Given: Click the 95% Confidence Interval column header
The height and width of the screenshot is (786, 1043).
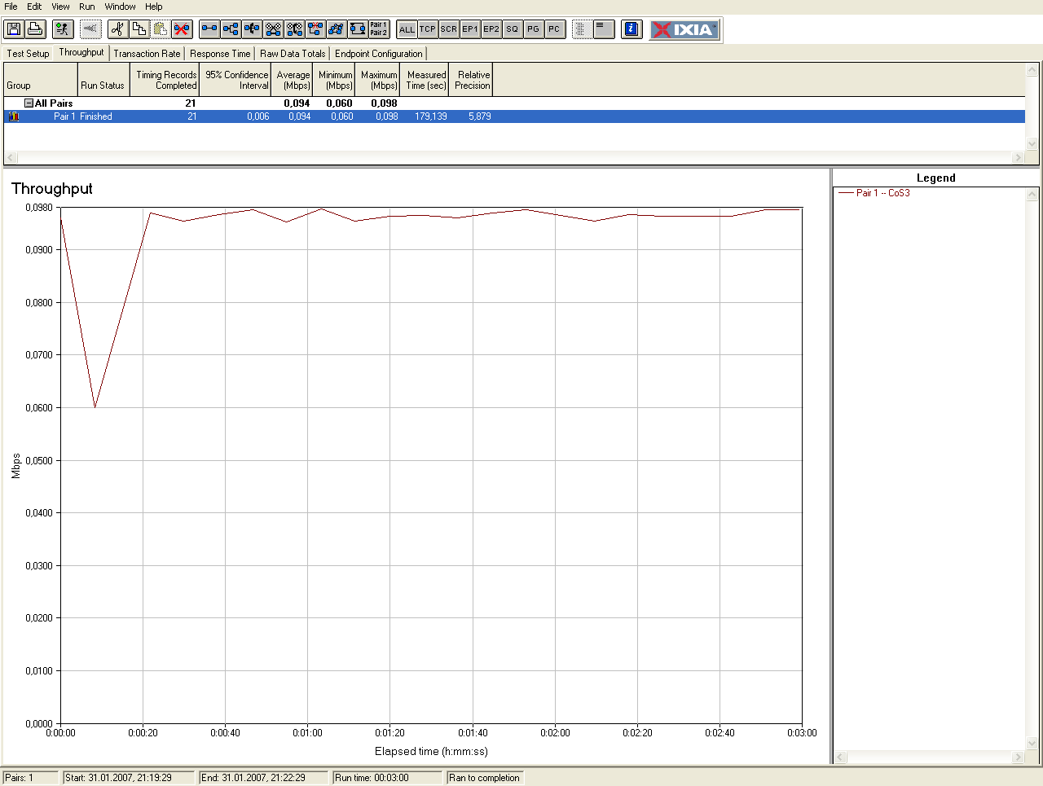Looking at the screenshot, I should point(235,80).
